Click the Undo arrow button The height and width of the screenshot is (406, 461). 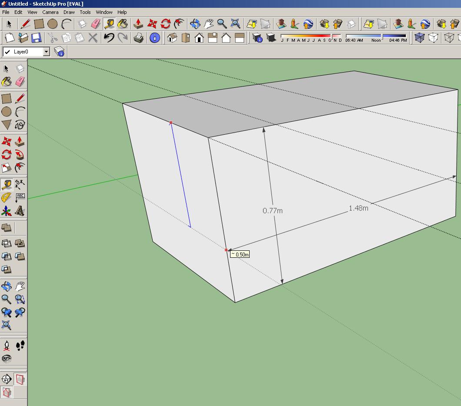[109, 38]
